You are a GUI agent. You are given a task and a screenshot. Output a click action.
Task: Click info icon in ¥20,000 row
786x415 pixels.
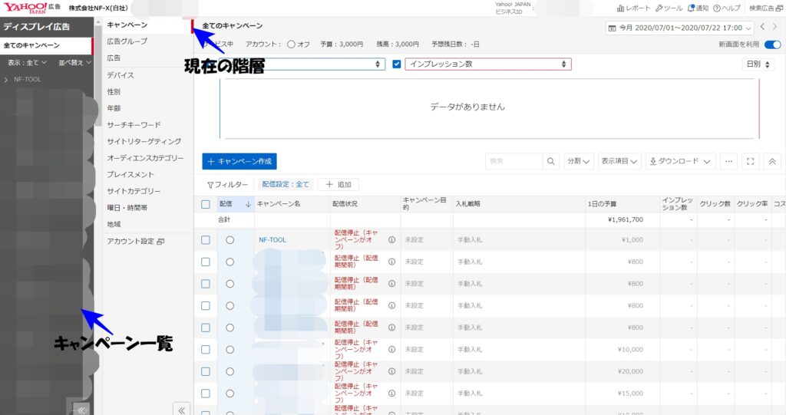coord(391,371)
